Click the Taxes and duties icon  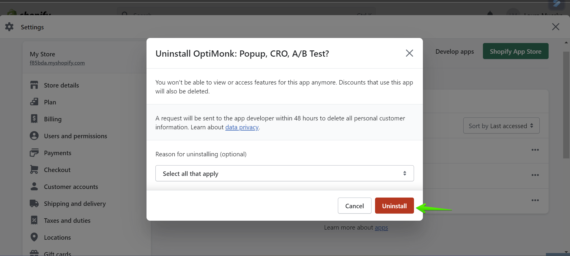(34, 220)
